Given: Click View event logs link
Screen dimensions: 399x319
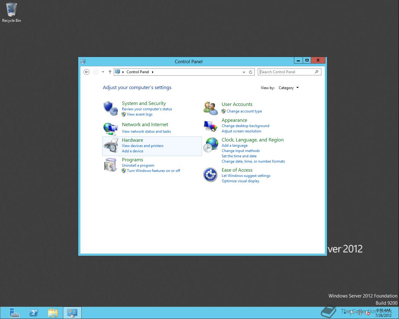Looking at the screenshot, I should (x=140, y=114).
